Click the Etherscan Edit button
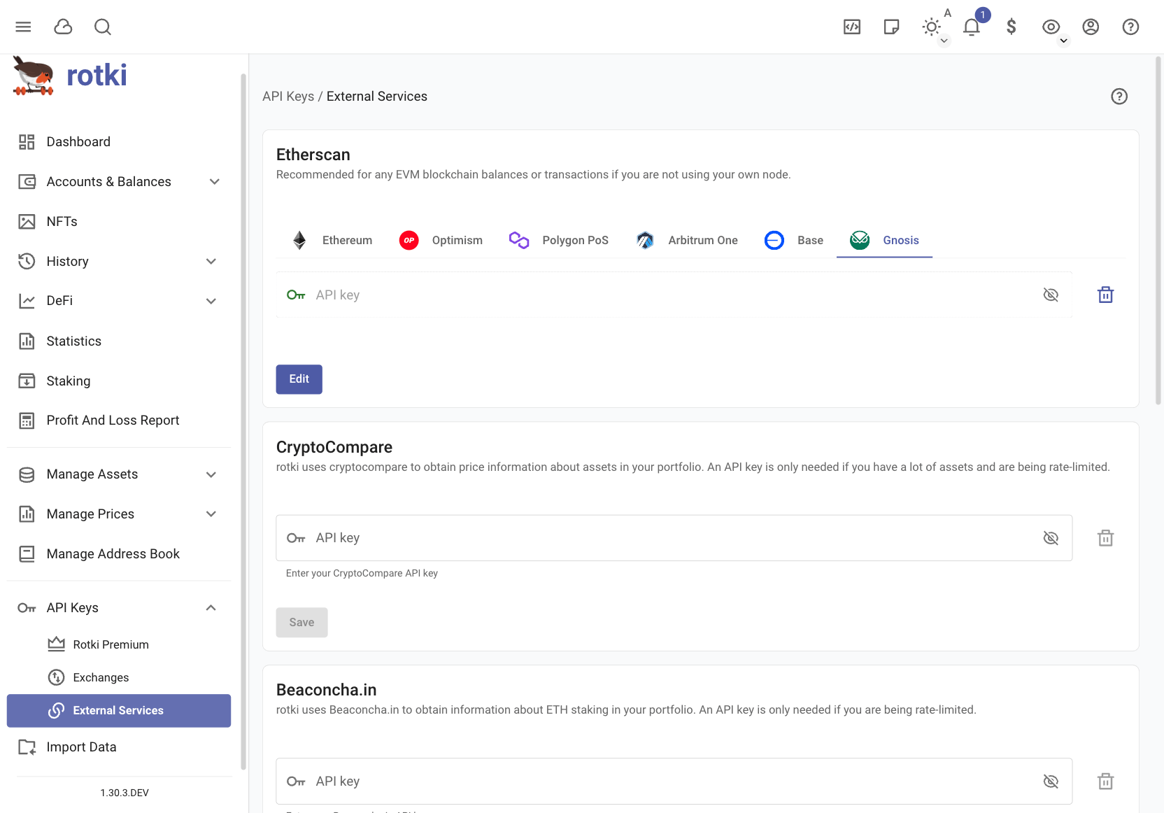Viewport: 1164px width, 813px height. (x=299, y=379)
